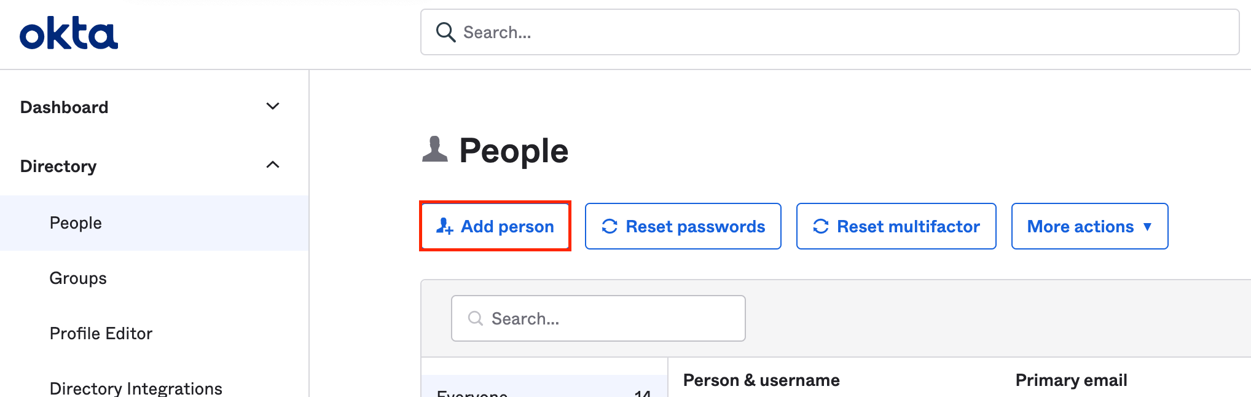The image size is (1251, 397).
Task: Expand the Dashboard menu chevron
Action: coord(273,106)
